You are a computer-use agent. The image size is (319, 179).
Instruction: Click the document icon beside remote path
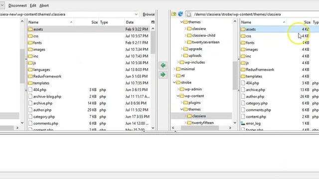coord(189,14)
